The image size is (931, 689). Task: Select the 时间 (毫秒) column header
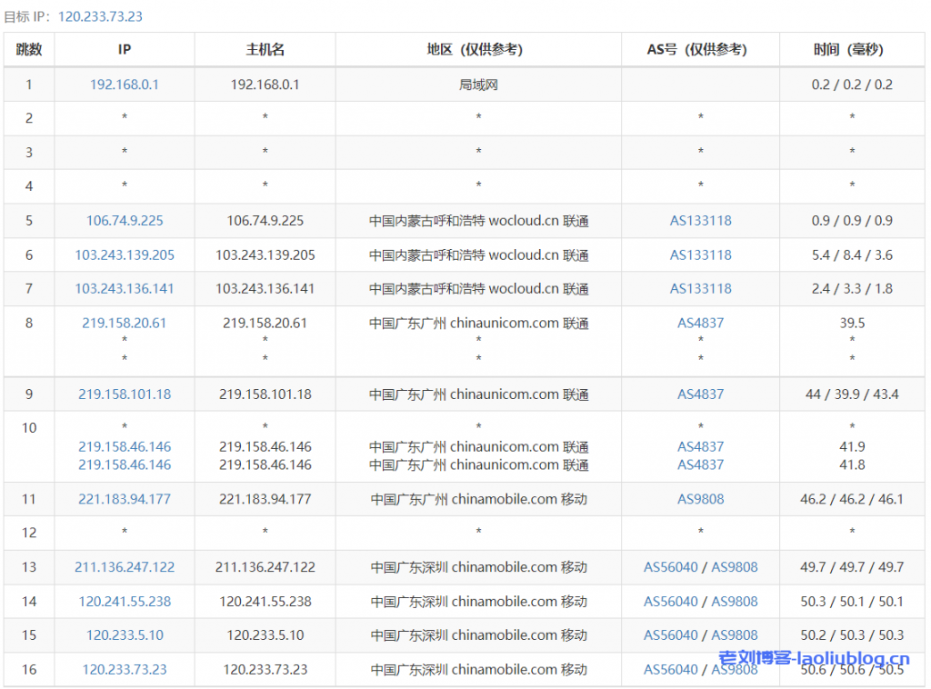coord(851,50)
